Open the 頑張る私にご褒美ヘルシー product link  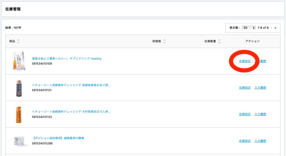[67, 59]
